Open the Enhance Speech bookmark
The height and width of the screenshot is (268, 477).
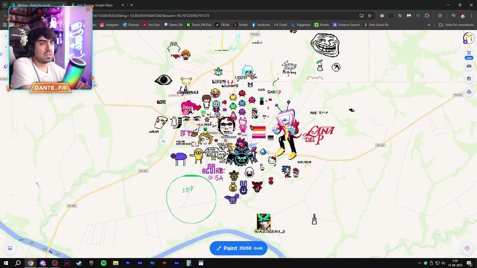[x=347, y=25]
